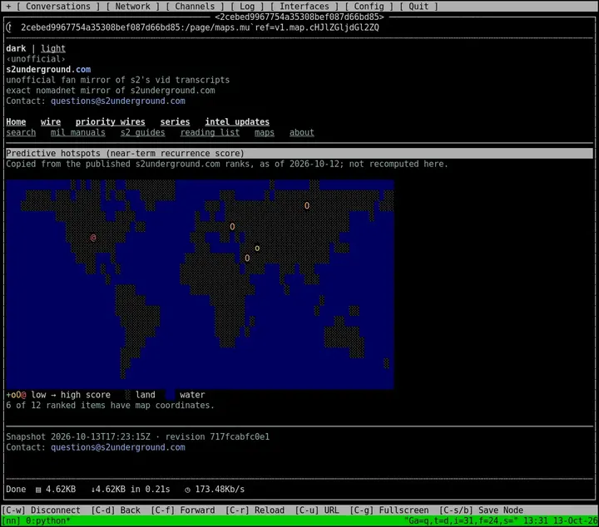Click the top questions@s2underground.com contact link
Image resolution: width=599 pixels, height=527 pixels.
(x=118, y=101)
